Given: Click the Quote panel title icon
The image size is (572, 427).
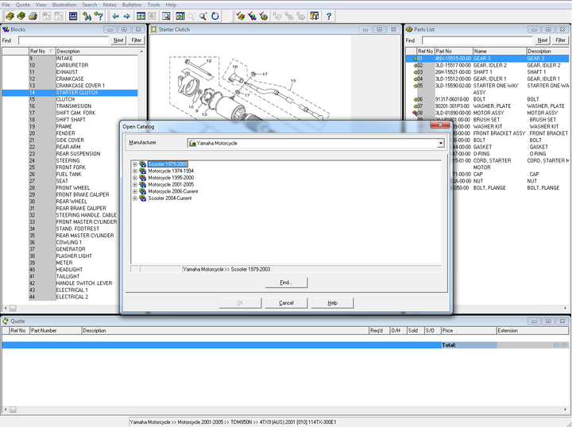Looking at the screenshot, I should [6, 321].
